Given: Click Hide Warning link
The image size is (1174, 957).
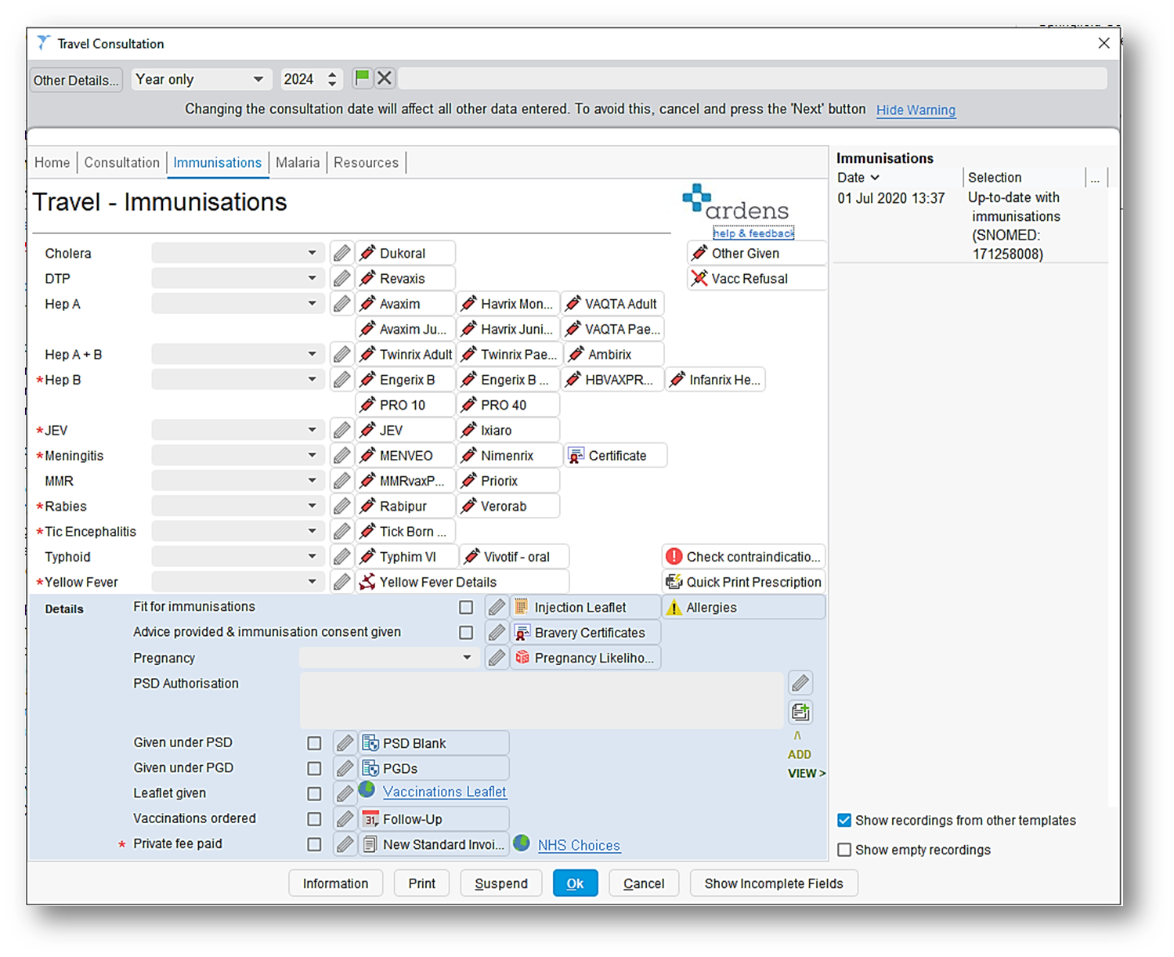Looking at the screenshot, I should point(916,110).
